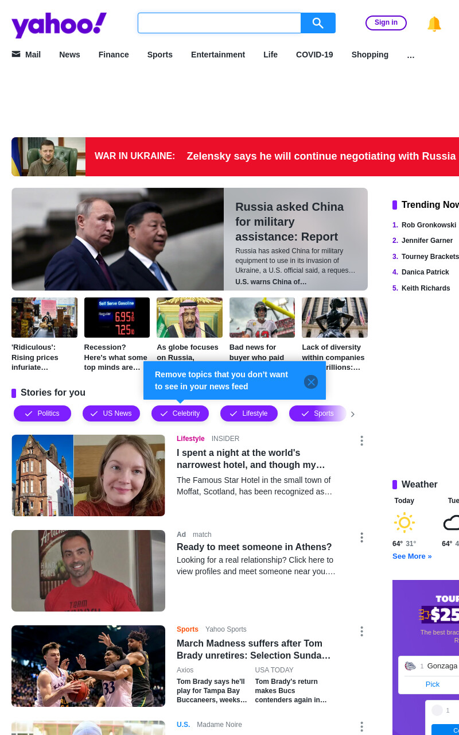
Task: Open Zelensky negotiating with Russia headline
Action: (x=321, y=156)
